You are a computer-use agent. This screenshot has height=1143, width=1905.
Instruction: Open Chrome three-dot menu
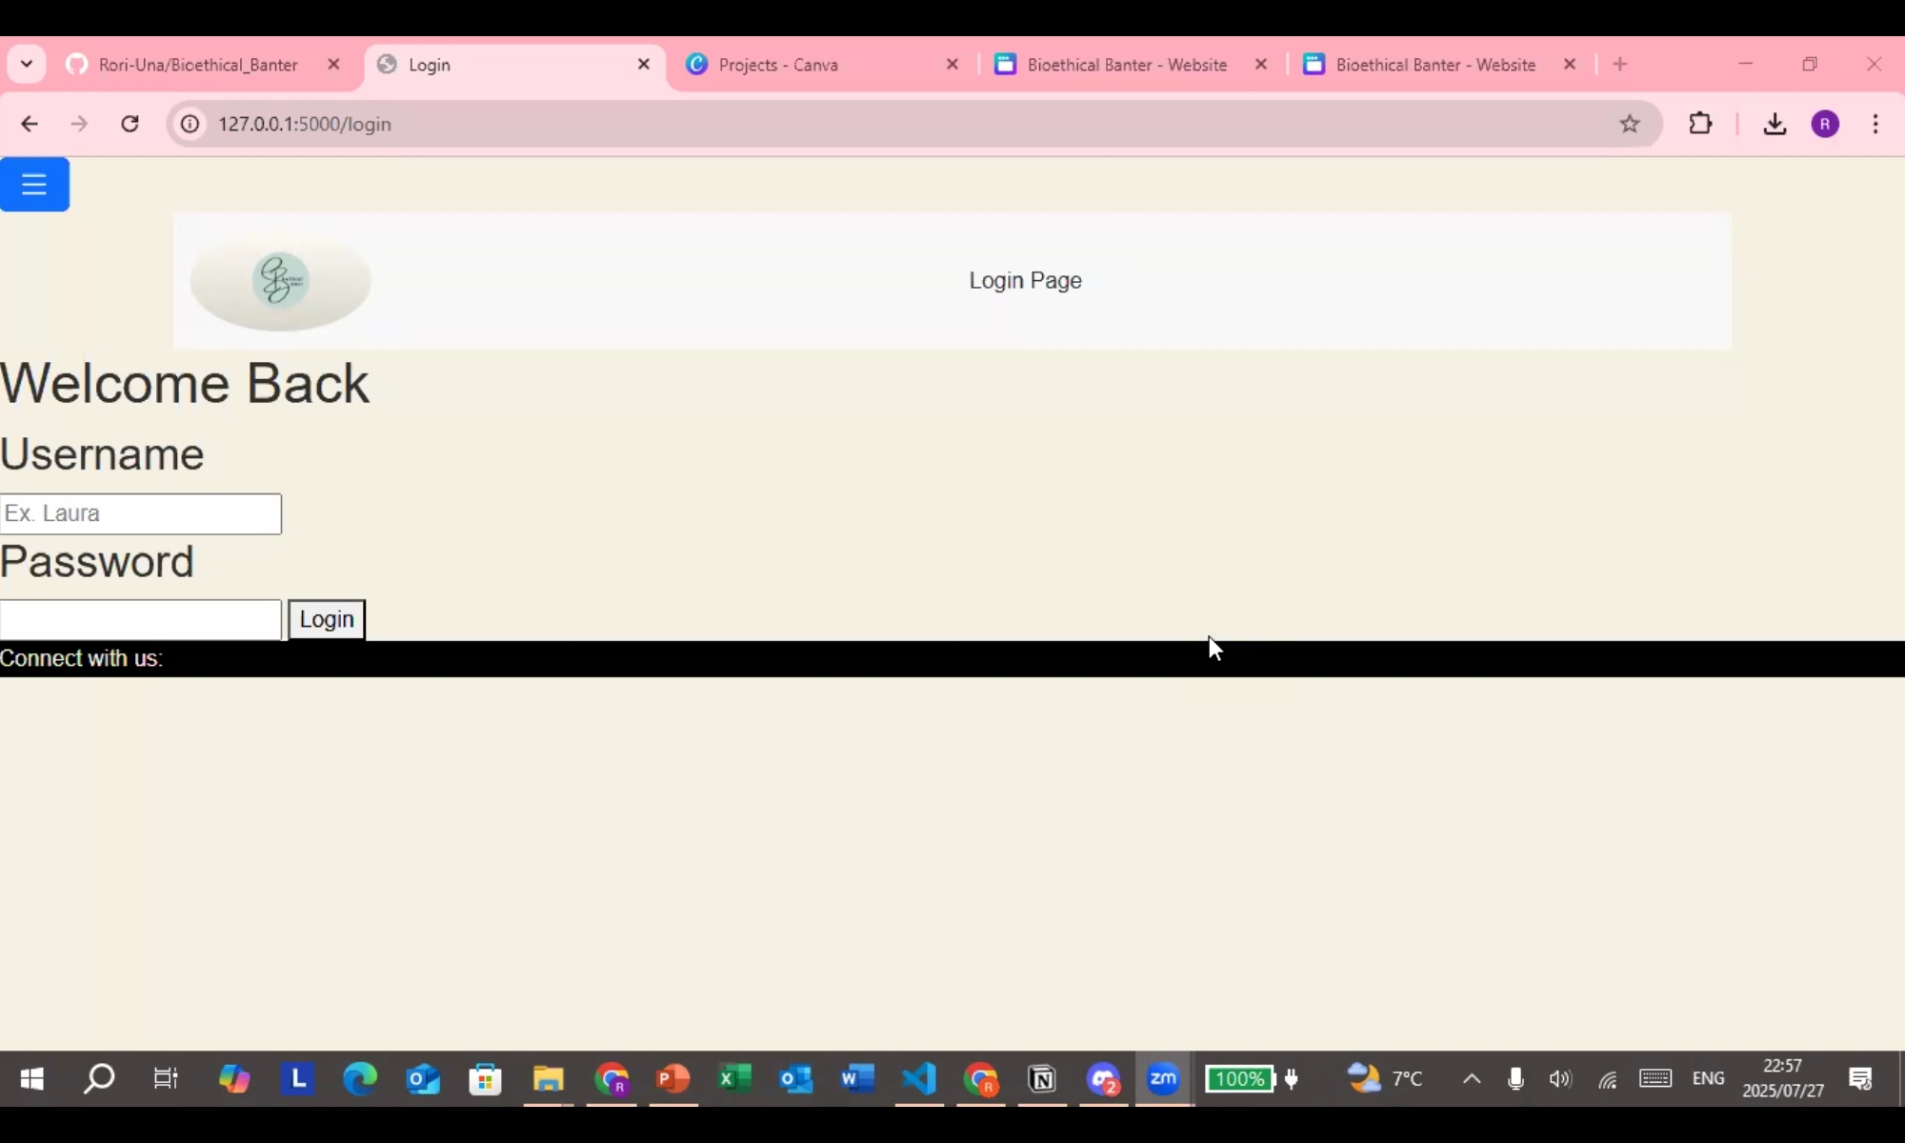1875,124
